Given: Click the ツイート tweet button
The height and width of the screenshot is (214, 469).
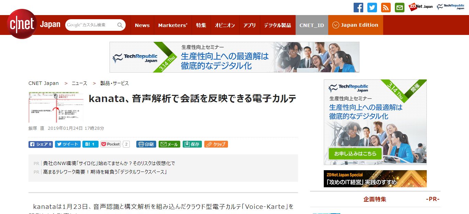Looking at the screenshot, I should click(x=68, y=144).
